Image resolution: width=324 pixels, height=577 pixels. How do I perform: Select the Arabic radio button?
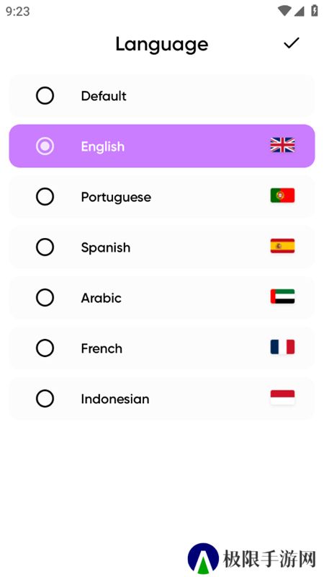45,297
